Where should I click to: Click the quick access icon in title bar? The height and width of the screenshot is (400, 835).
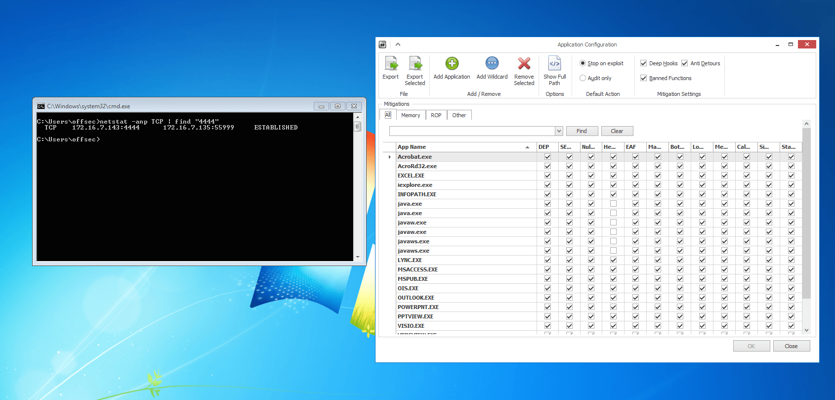(x=382, y=44)
